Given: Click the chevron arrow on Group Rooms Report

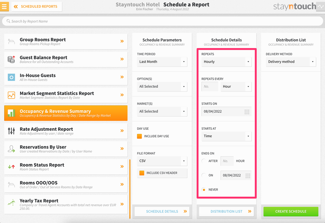Looking at the screenshot, I should pos(122,41).
